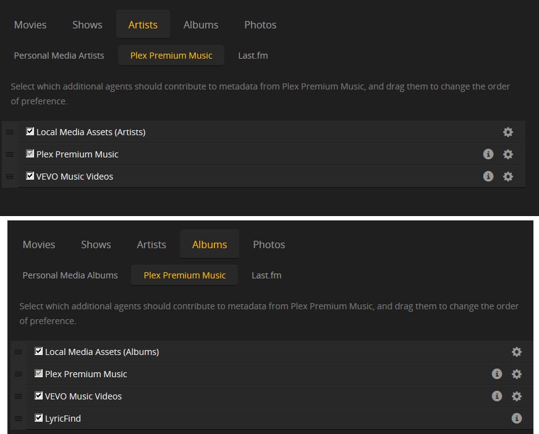Click drag handle beside Local Media Assets (Artists)

pyautogui.click(x=10, y=132)
